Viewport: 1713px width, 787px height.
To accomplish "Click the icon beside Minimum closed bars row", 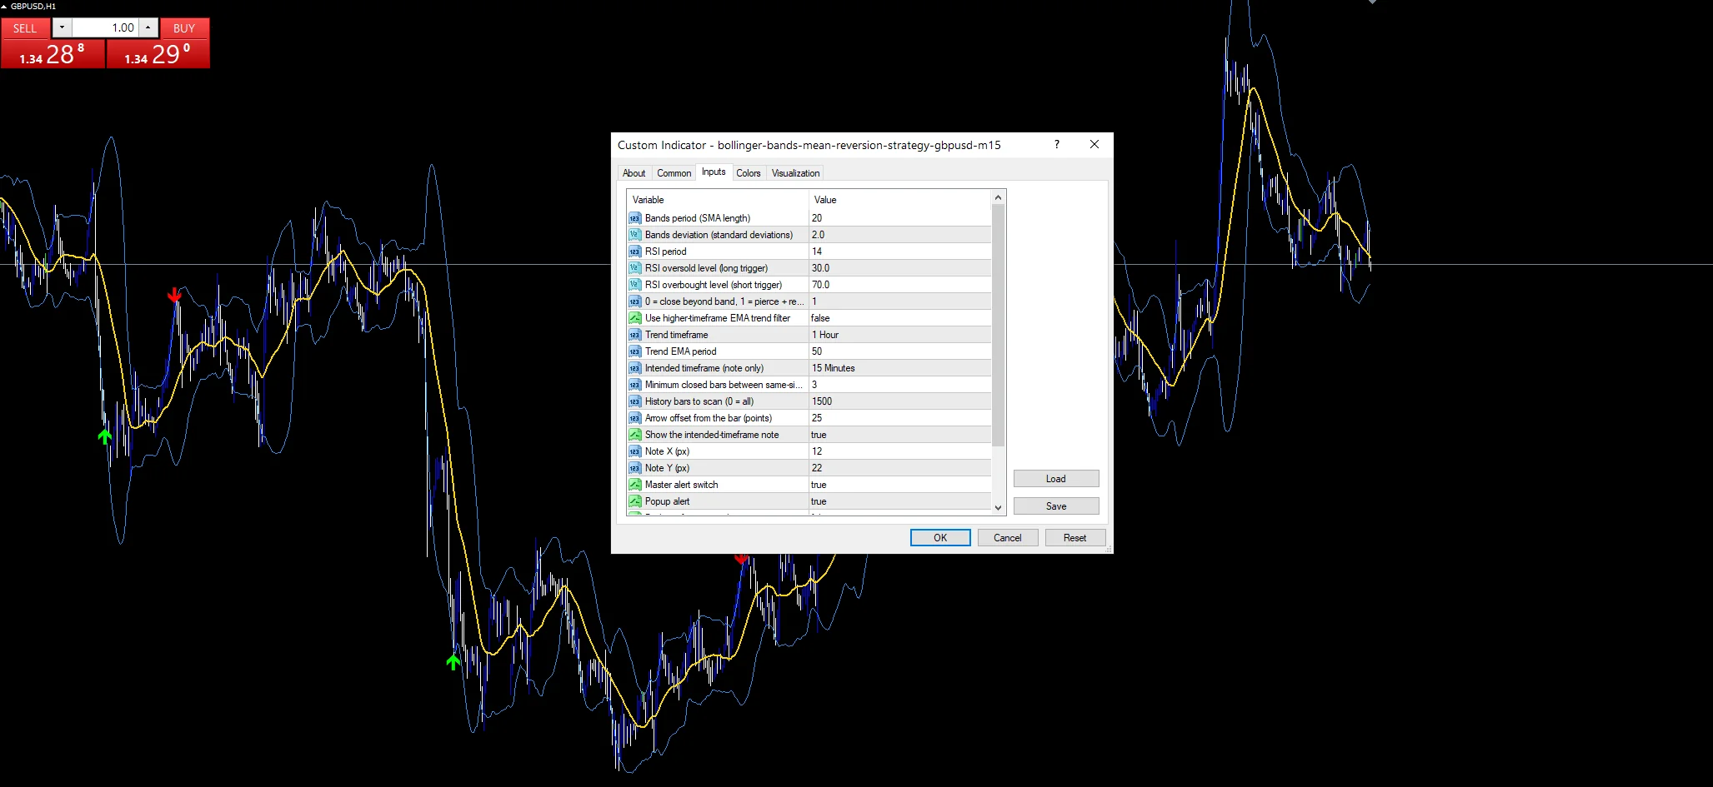I will click(634, 385).
